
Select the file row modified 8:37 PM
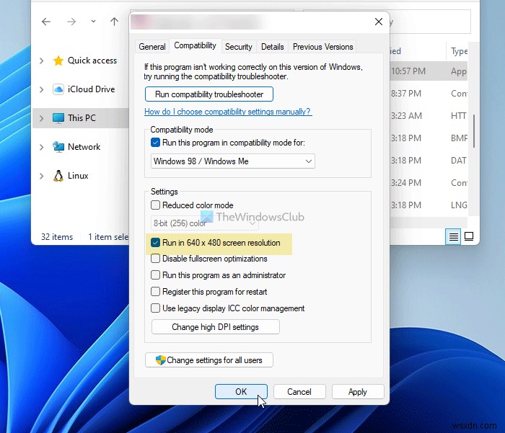[429, 94]
